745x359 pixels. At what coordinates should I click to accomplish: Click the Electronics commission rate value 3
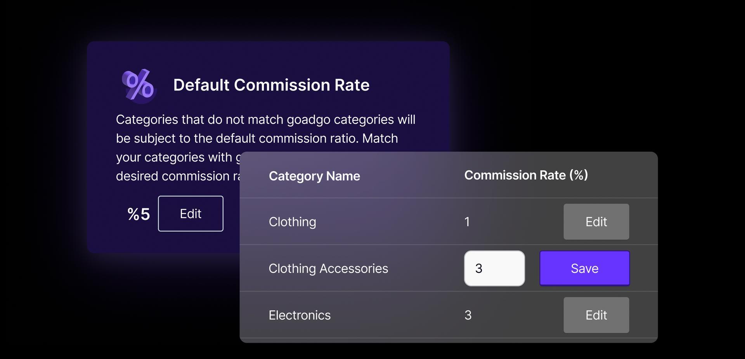(468, 315)
